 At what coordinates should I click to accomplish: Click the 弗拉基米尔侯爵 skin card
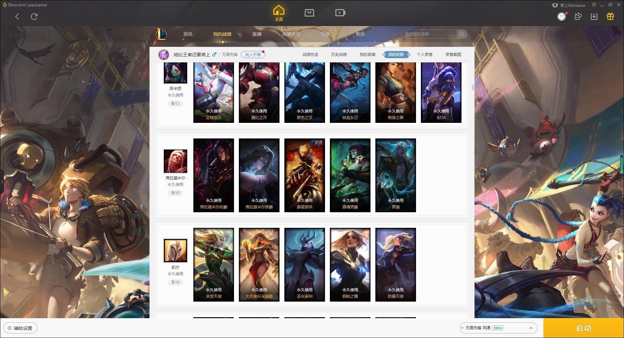coord(259,175)
